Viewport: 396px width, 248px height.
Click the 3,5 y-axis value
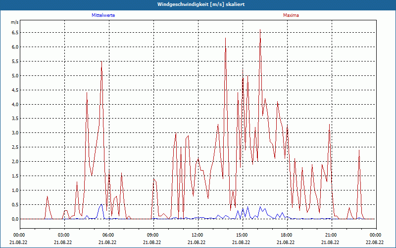pyautogui.click(x=15, y=119)
